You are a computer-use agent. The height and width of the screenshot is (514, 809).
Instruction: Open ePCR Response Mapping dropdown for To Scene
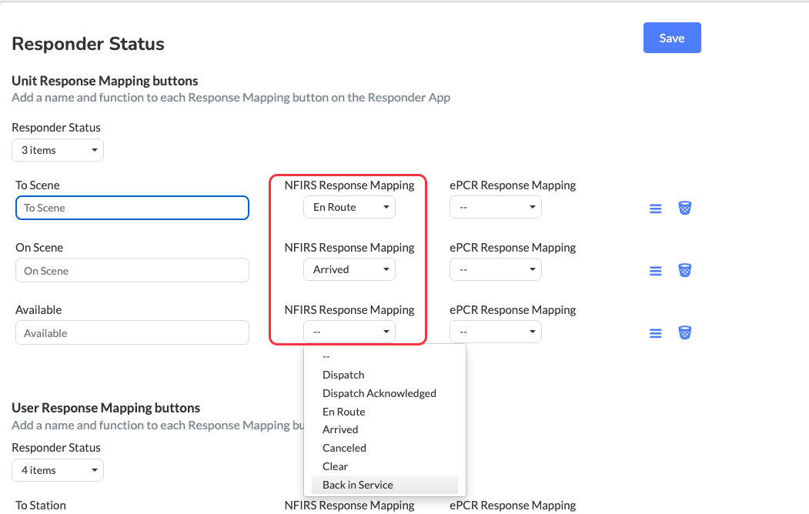pyautogui.click(x=495, y=207)
